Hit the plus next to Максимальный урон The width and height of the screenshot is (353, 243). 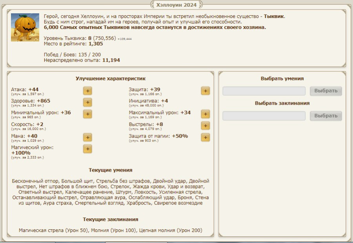pyautogui.click(x=205, y=114)
